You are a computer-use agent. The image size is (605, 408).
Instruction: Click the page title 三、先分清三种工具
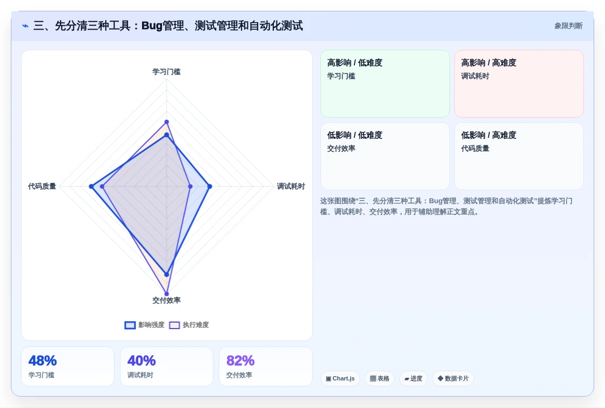[168, 26]
